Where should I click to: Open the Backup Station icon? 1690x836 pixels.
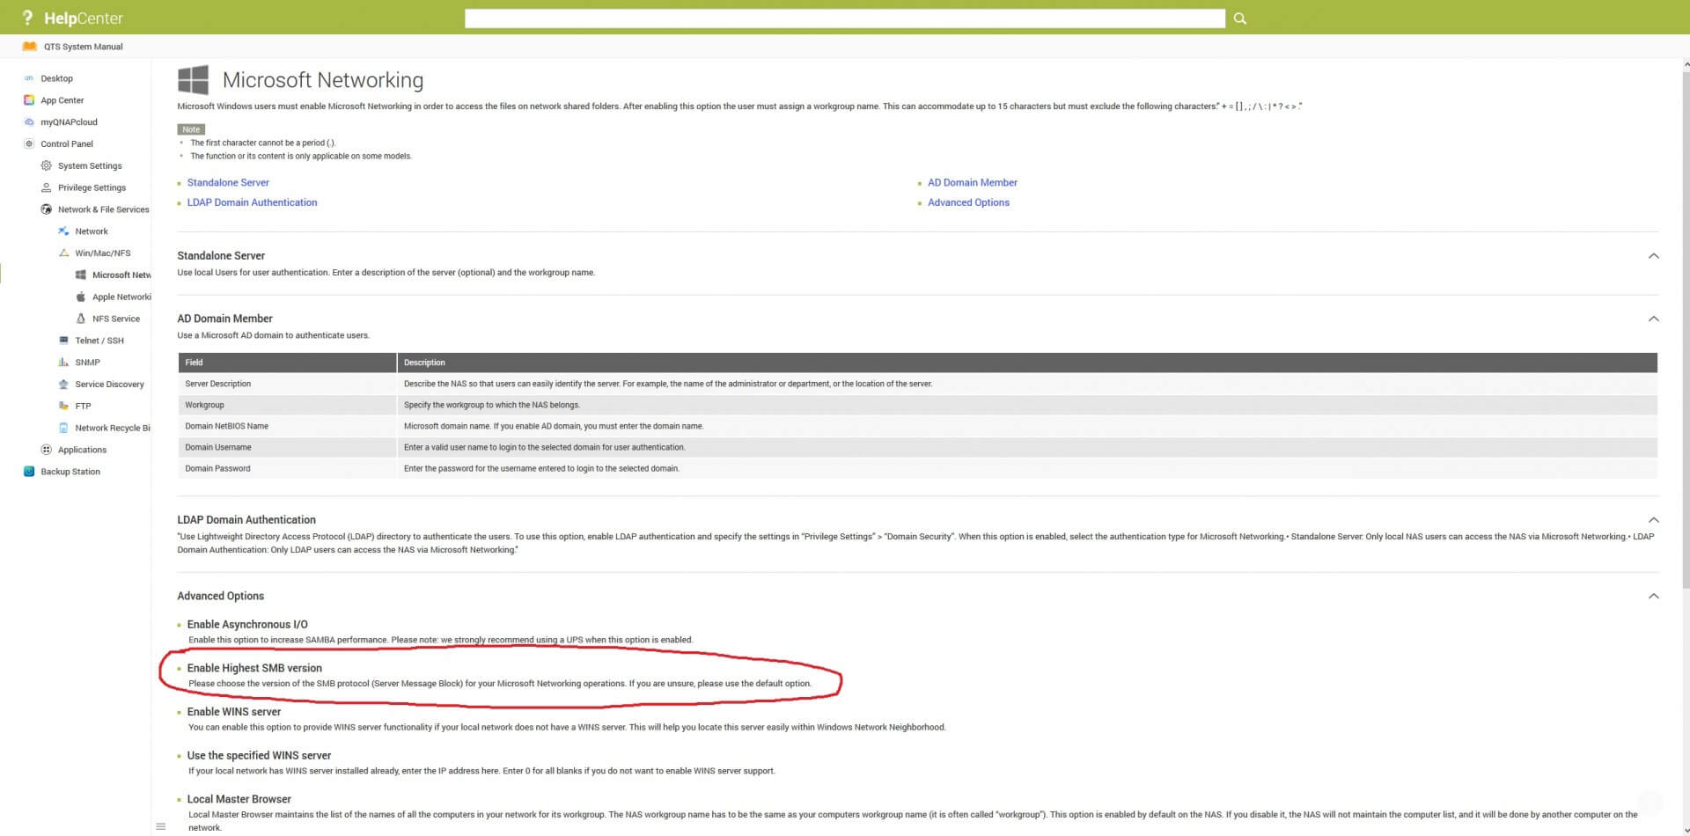coord(29,472)
